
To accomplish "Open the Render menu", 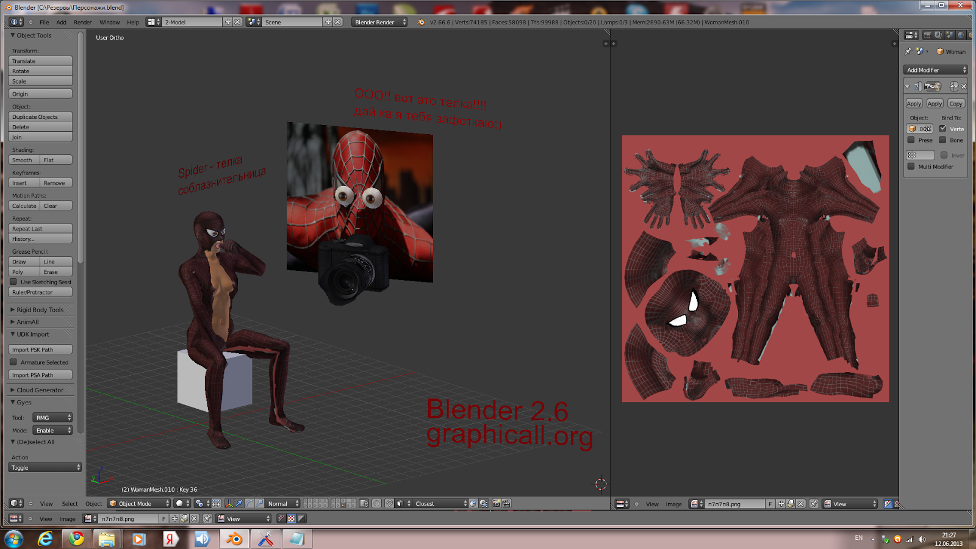I will [x=83, y=23].
